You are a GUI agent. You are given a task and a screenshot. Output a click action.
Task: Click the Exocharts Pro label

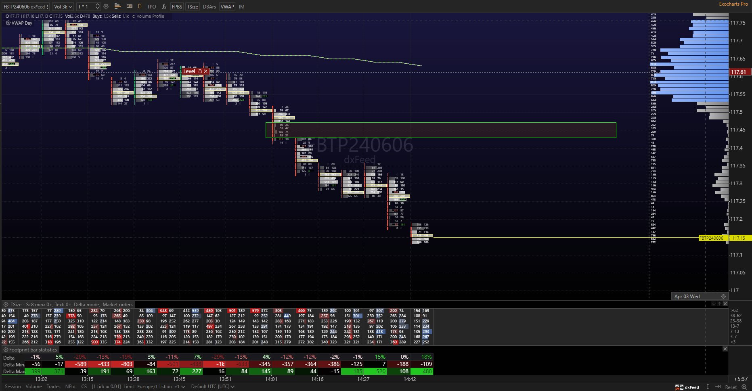point(733,4)
